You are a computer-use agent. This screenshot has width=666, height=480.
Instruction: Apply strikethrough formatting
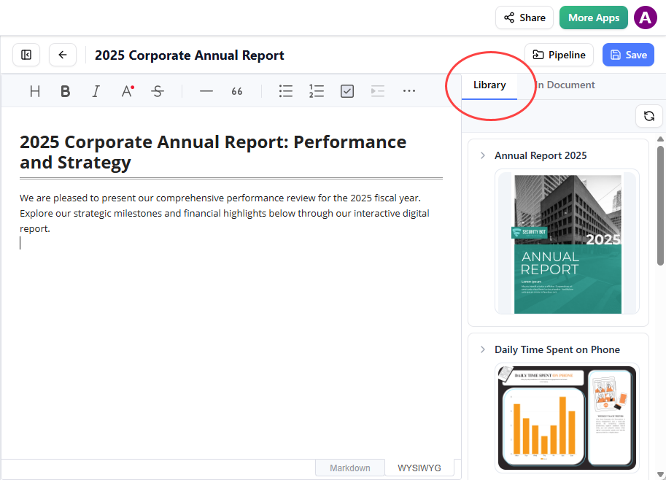pyautogui.click(x=158, y=91)
